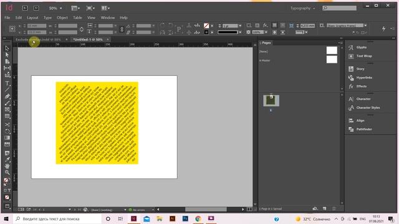Select the Selection tool arrow
The image size is (399, 224).
pyautogui.click(x=7, y=49)
